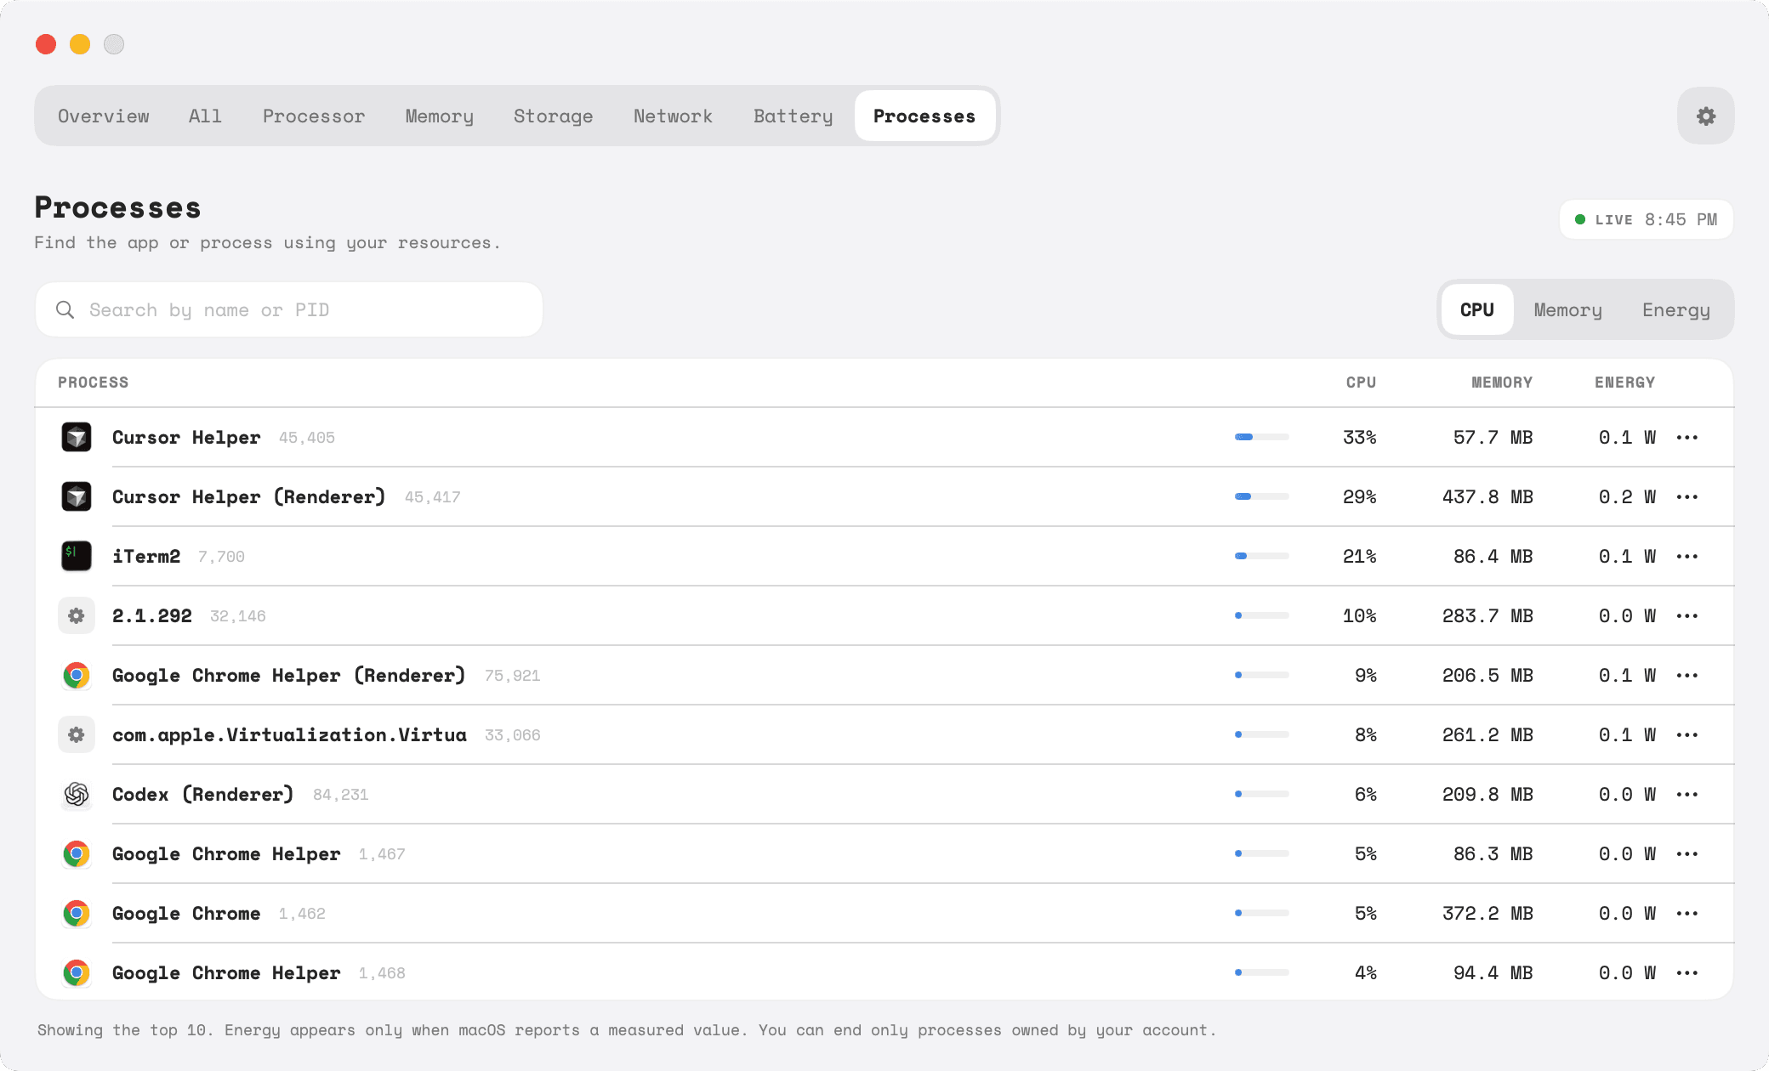Sort processes by Memory segment

click(1567, 309)
